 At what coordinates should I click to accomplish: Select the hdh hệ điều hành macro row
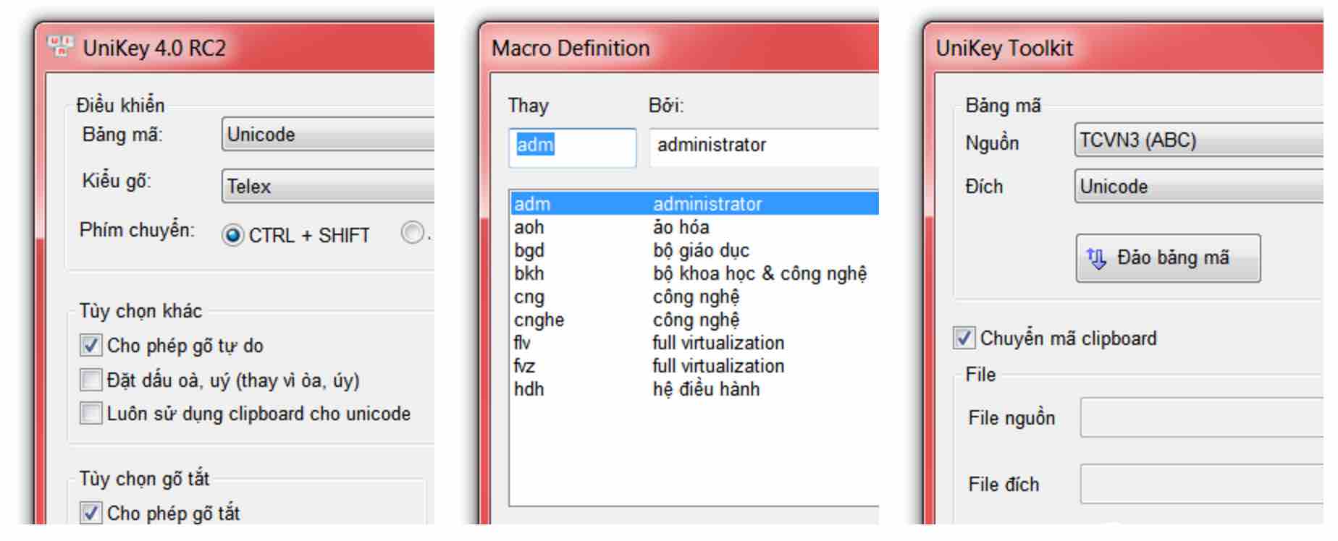[694, 389]
